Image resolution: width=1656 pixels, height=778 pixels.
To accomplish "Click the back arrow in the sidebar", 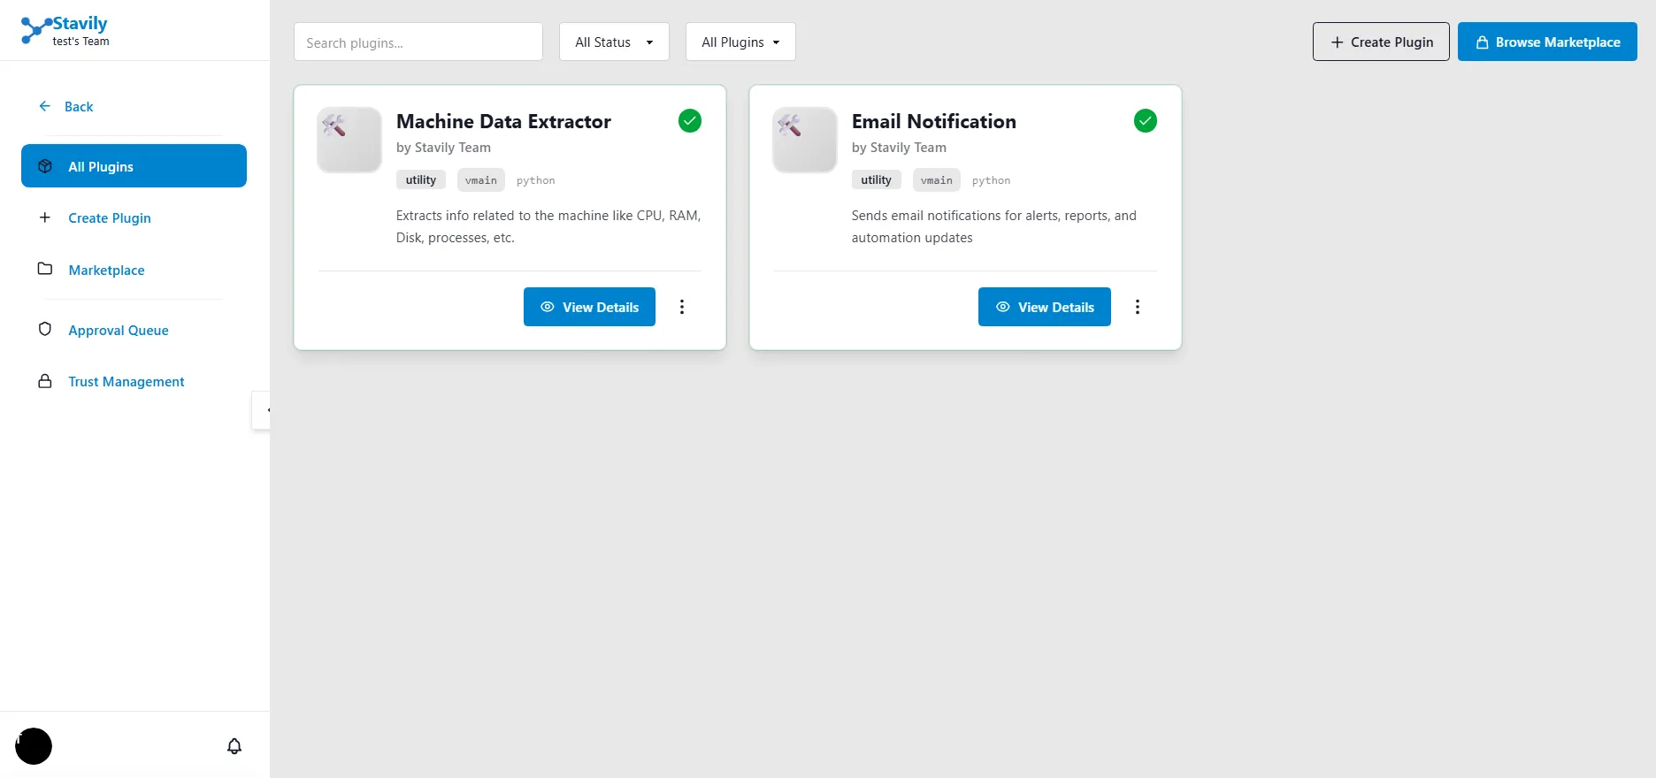I will pyautogui.click(x=44, y=105).
